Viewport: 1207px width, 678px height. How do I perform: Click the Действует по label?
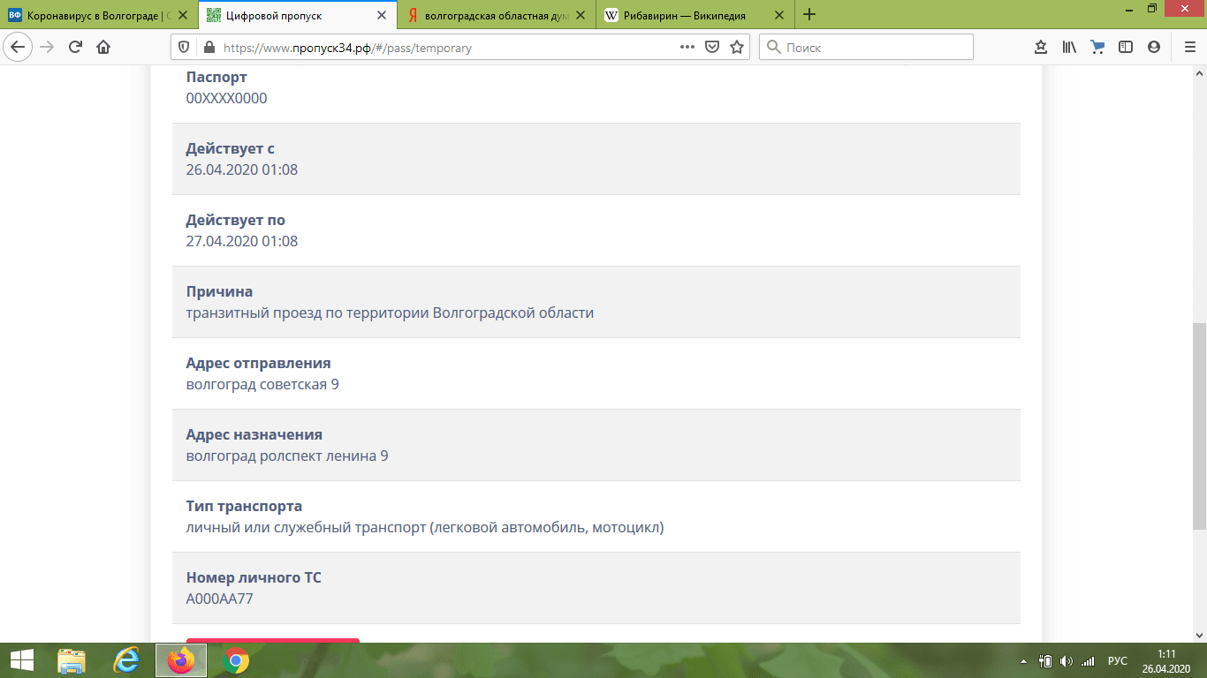pyautogui.click(x=236, y=220)
